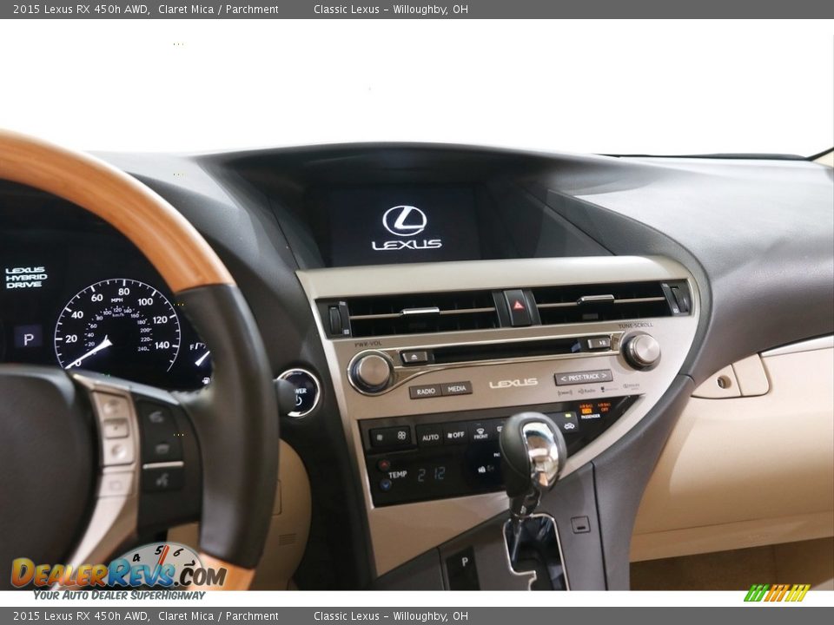Screen dimensions: 834x625
Task: Tap the chrome gear shifter knob
Action: 533,453
